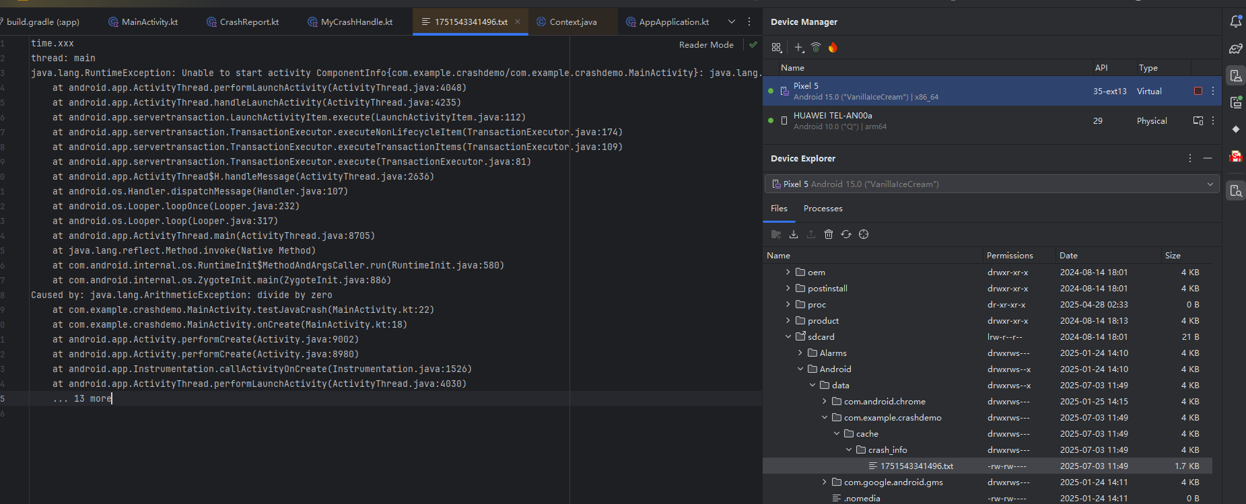Select the HUAWEI TEL-AN00a device row
Viewport: 1246px width, 504px height.
tap(992, 120)
